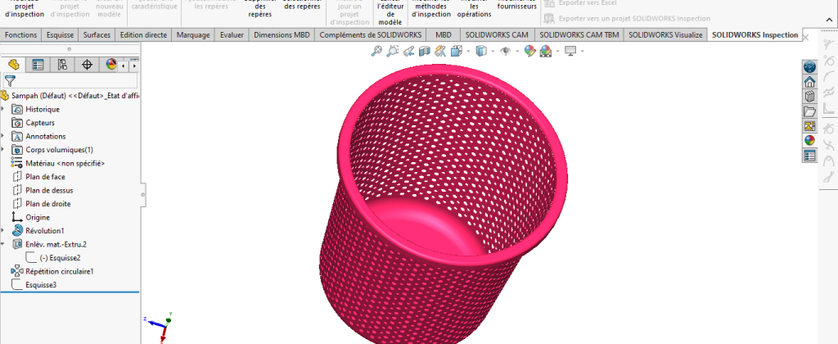838x344 pixels.
Task: Switch to the SOLIDWORKS Visualize tab
Action: (665, 34)
